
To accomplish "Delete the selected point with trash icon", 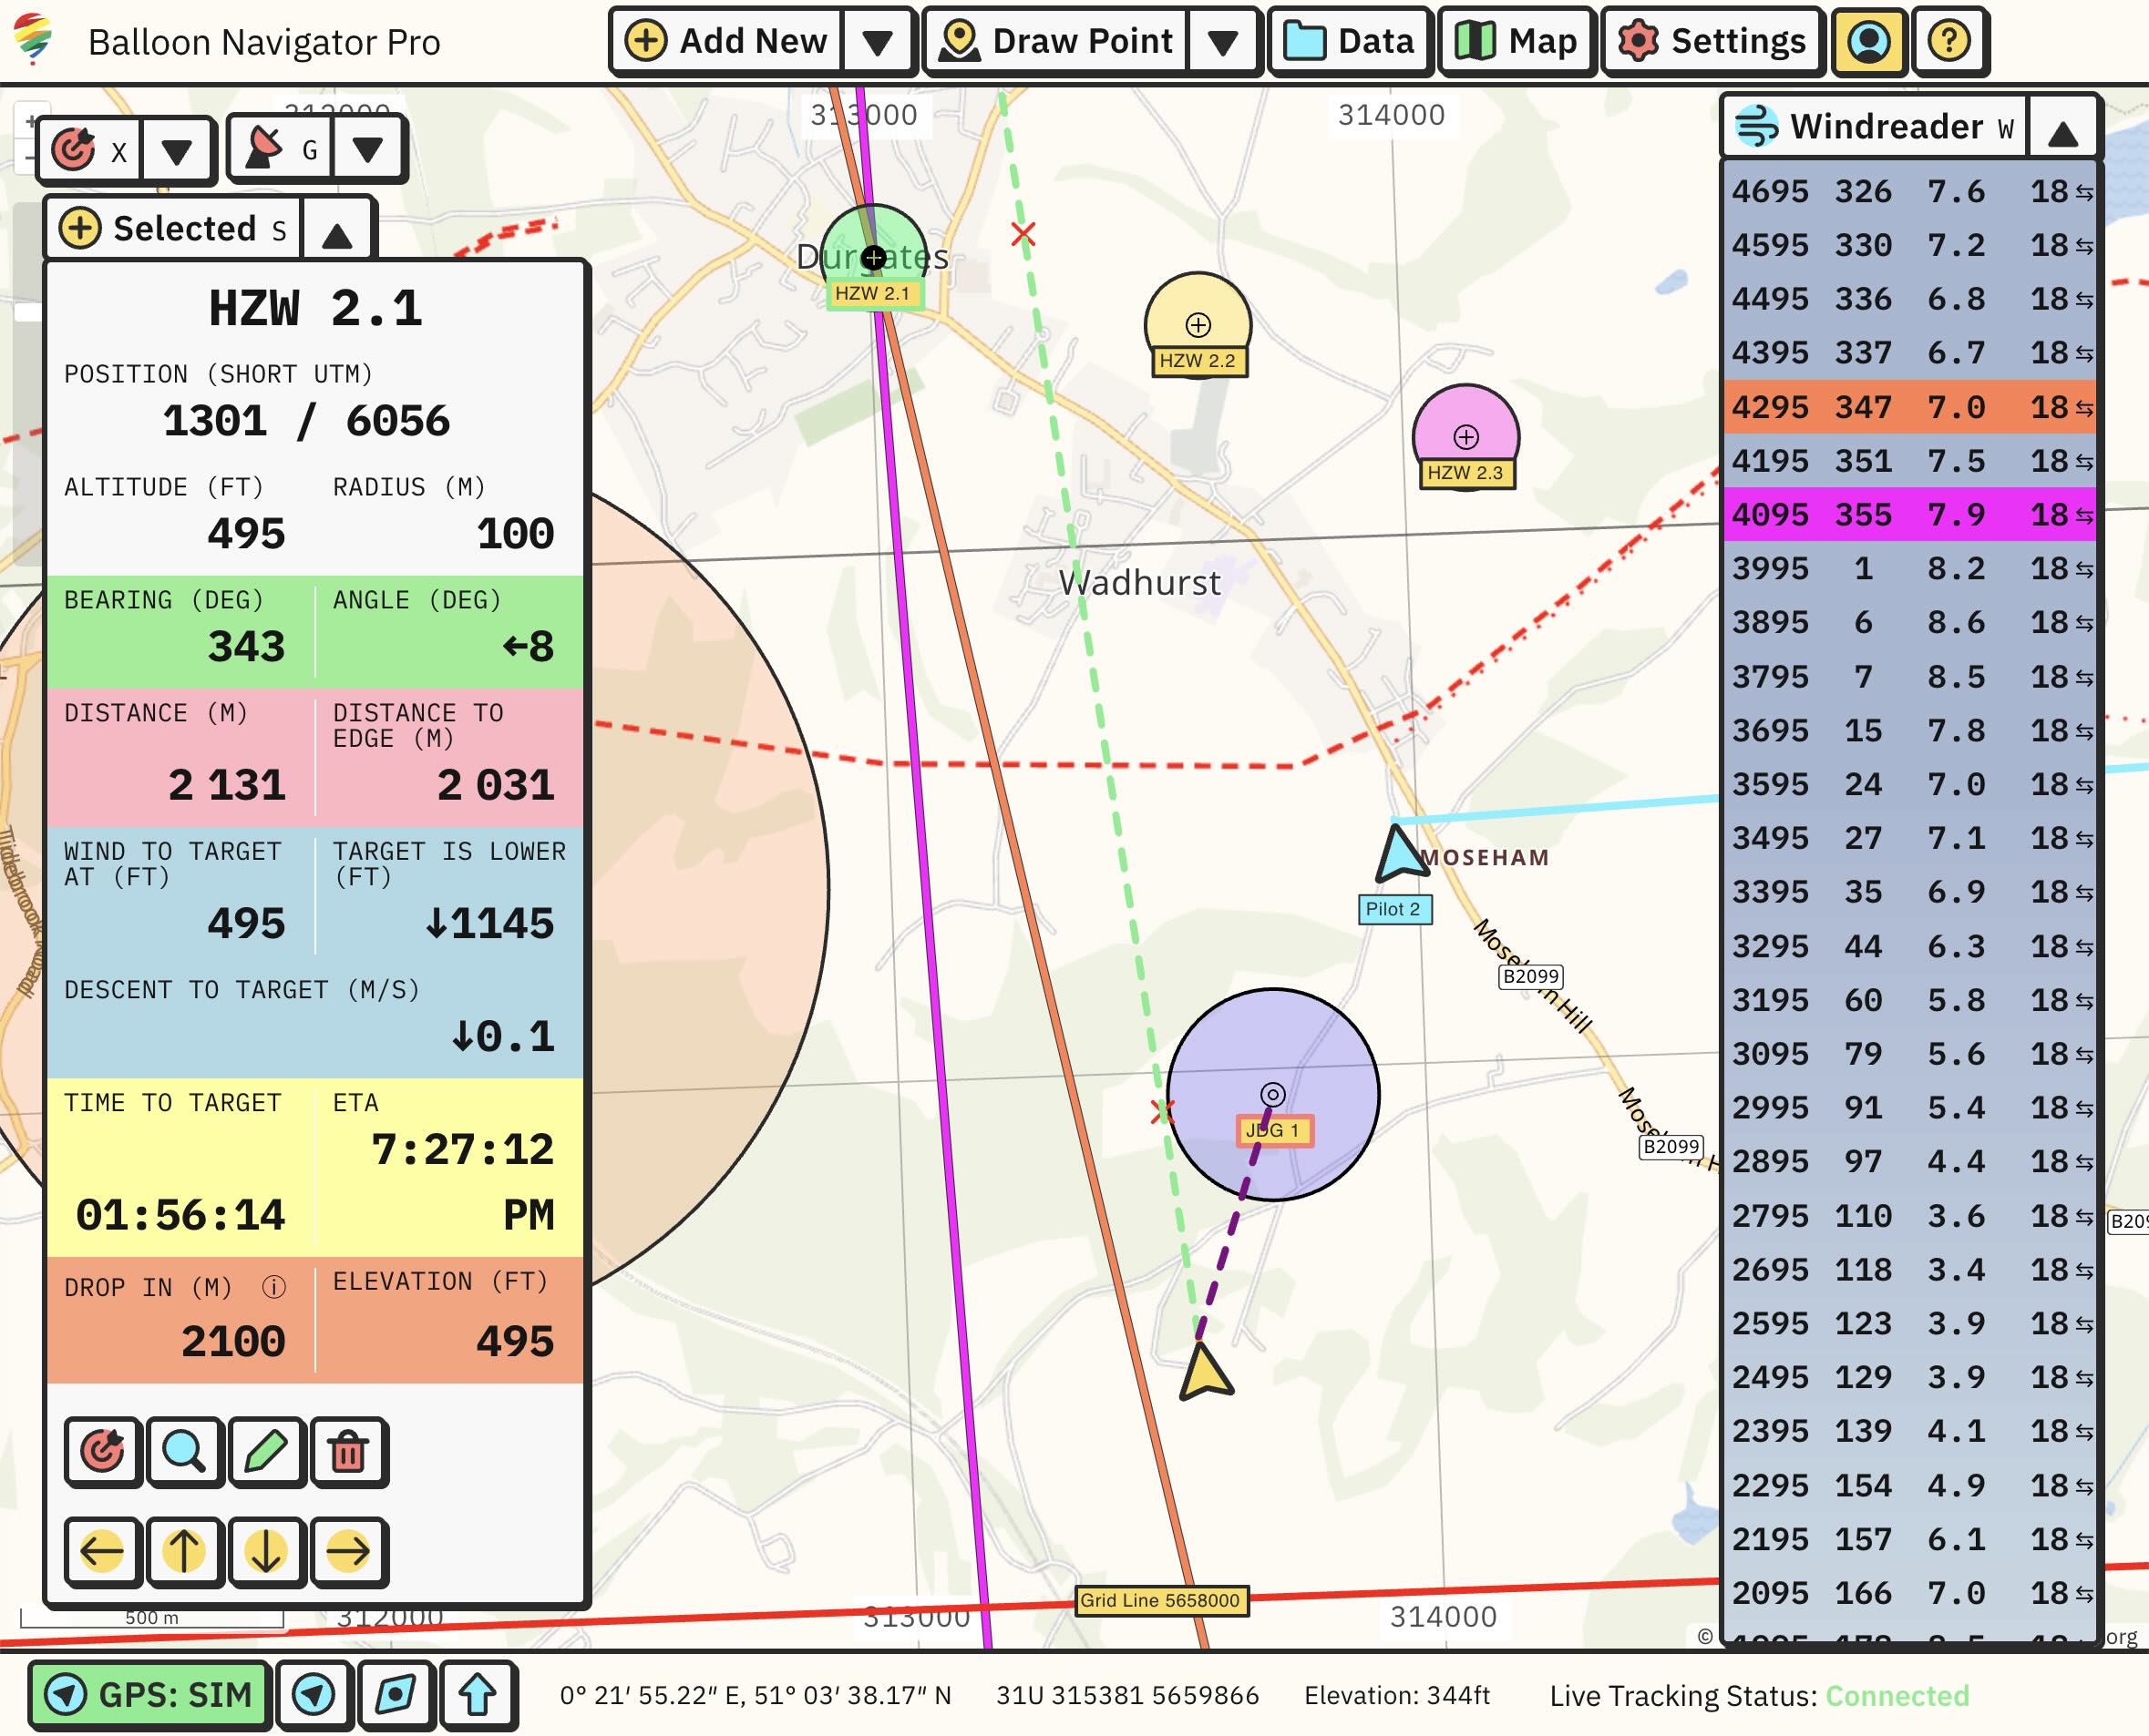I will click(348, 1451).
